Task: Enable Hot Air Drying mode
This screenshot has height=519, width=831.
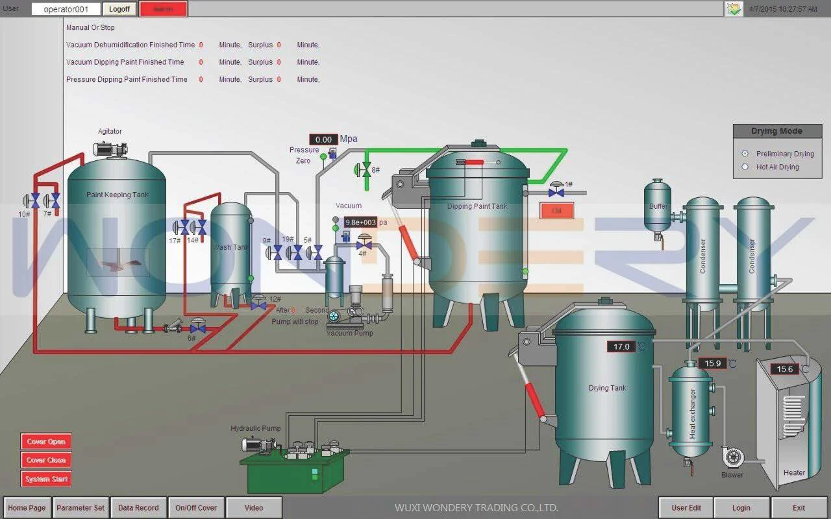Action: [743, 167]
